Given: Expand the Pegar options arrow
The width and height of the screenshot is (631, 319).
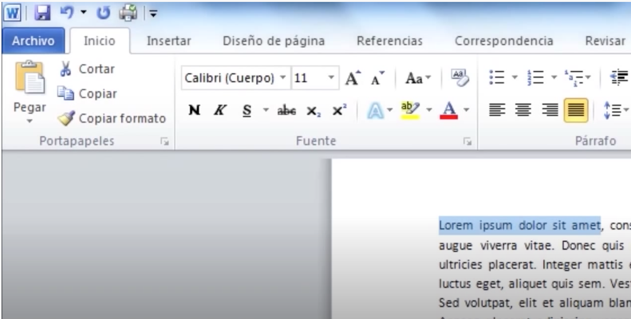Looking at the screenshot, I should [x=30, y=121].
